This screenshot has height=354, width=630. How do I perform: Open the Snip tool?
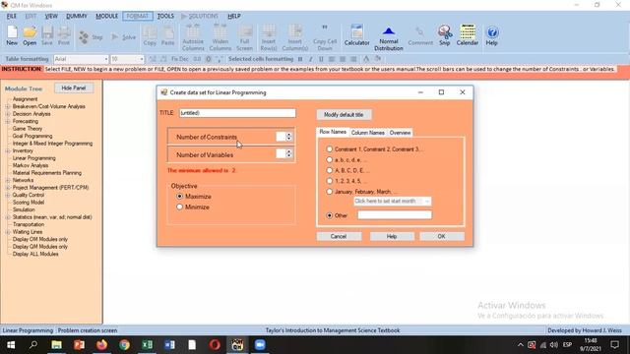tap(444, 35)
